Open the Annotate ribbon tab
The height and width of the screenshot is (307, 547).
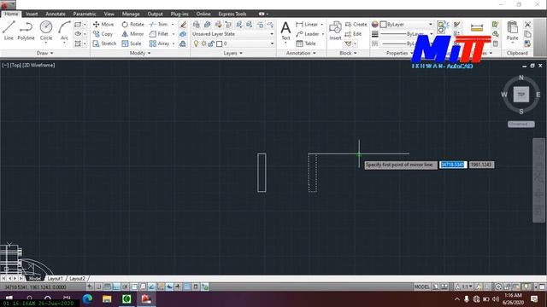tap(56, 14)
